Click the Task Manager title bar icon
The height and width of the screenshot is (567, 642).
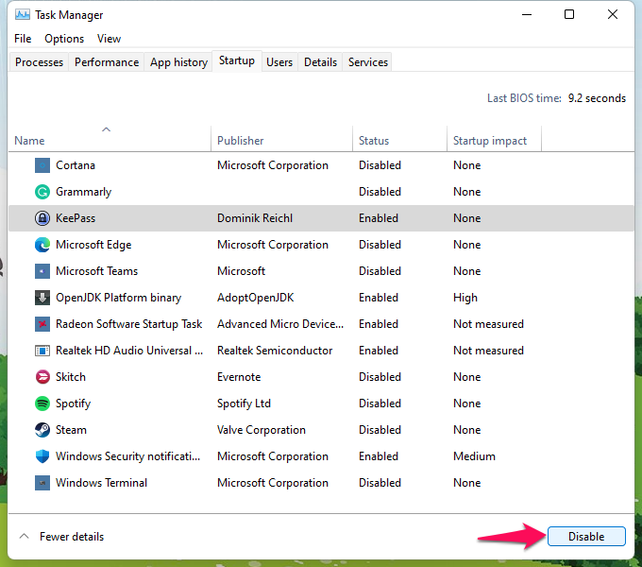coord(23,15)
